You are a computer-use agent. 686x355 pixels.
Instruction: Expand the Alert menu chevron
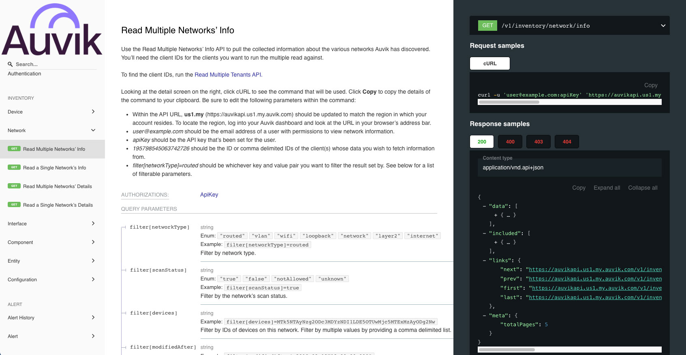tap(93, 336)
